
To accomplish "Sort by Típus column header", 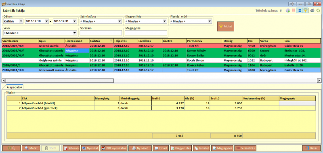I will 52,41.
